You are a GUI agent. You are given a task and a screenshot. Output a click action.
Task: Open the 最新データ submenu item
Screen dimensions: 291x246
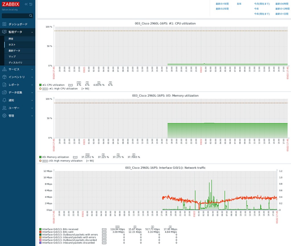point(14,51)
